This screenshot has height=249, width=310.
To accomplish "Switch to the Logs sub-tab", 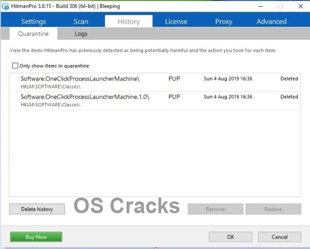I will (81, 34).
